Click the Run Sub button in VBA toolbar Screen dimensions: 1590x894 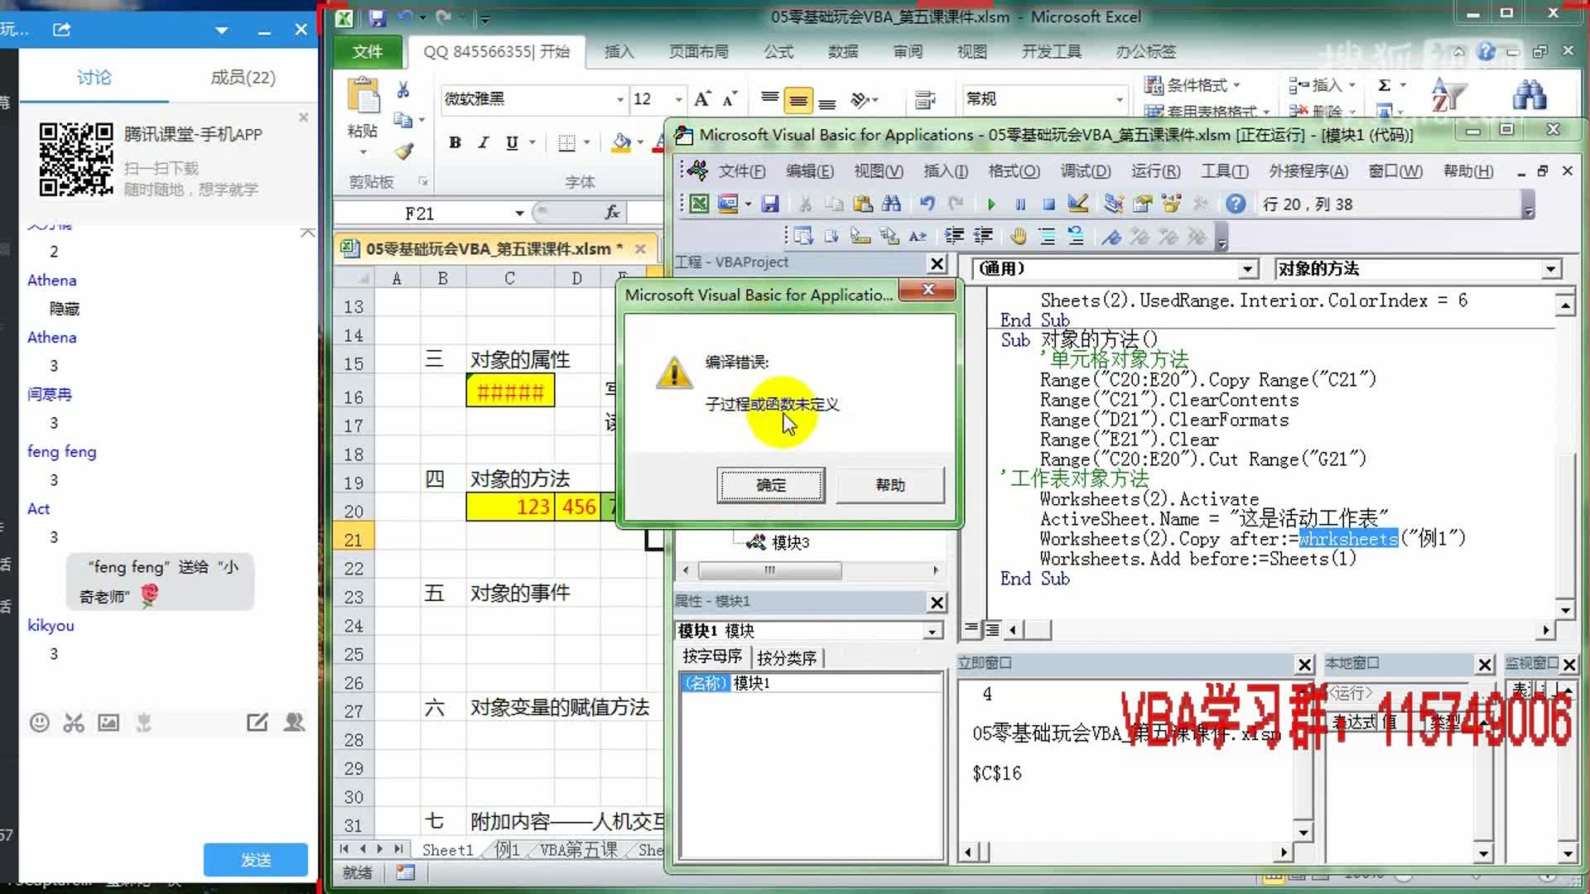[991, 204]
